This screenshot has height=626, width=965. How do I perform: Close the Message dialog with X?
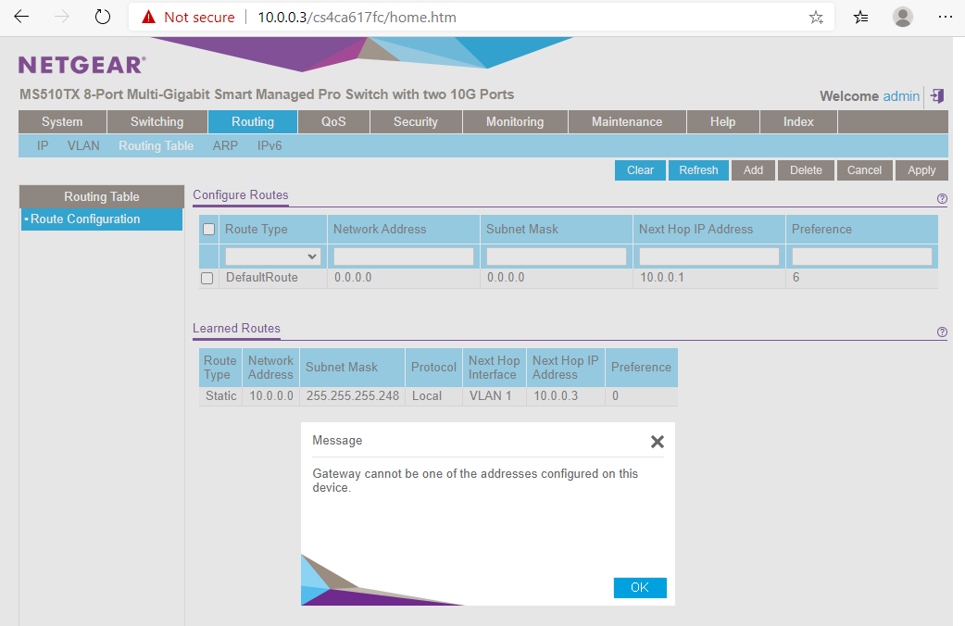[x=658, y=442]
